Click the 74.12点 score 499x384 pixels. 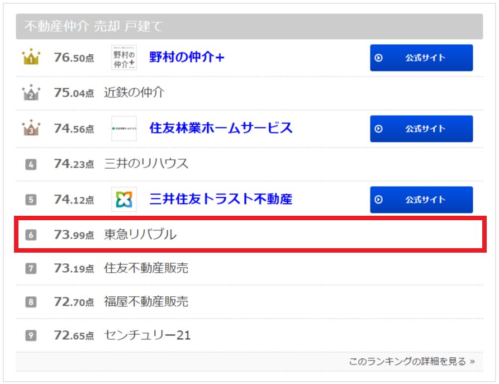pyautogui.click(x=74, y=200)
